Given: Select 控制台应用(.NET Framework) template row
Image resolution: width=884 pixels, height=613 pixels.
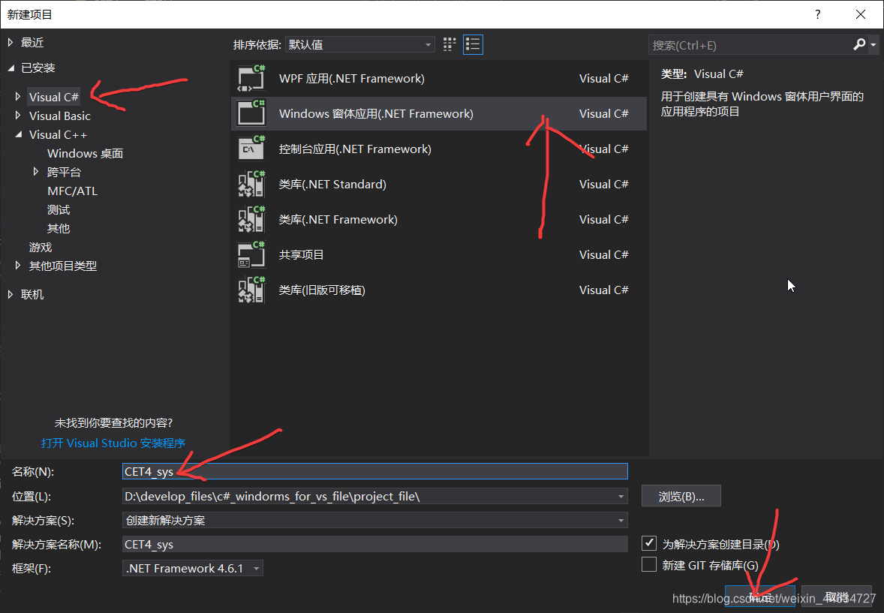Looking at the screenshot, I should (x=438, y=149).
